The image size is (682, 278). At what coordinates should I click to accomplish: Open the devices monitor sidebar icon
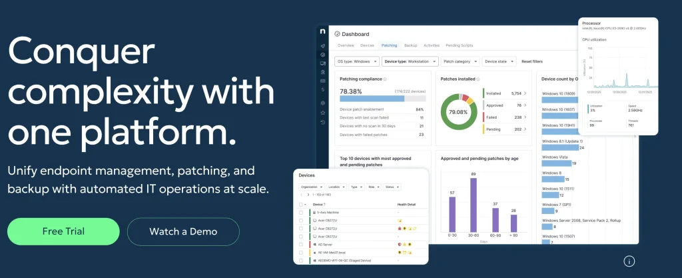(322, 63)
